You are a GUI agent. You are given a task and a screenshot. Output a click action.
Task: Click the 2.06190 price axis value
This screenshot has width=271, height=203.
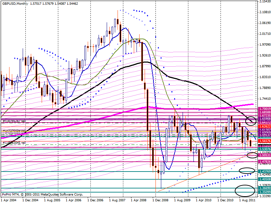coord(265,23)
